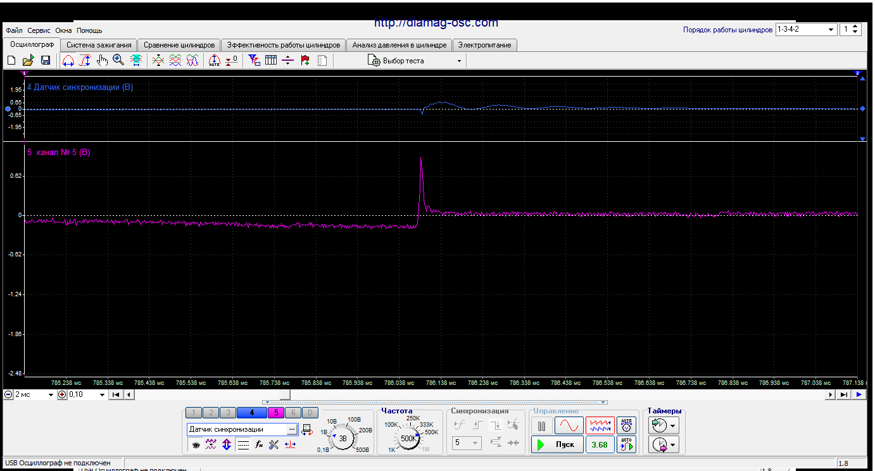Click the notes document icon in toolbar
This screenshot has height=471, width=875.
click(x=322, y=61)
